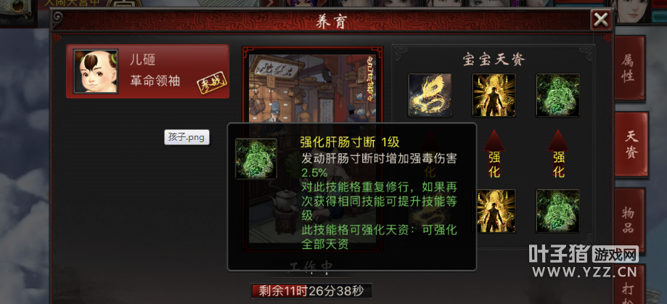Click the remaining time progress bar
Screen dimensions: 667x304
point(311,291)
